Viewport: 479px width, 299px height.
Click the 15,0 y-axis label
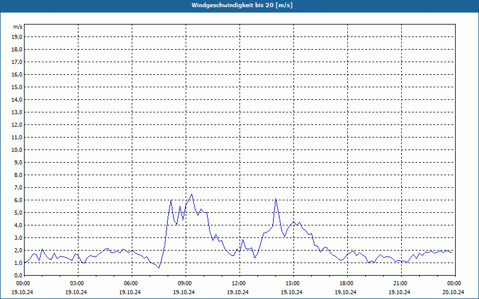pyautogui.click(x=16, y=87)
